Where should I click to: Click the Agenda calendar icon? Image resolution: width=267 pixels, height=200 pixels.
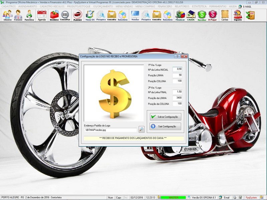point(42,15)
